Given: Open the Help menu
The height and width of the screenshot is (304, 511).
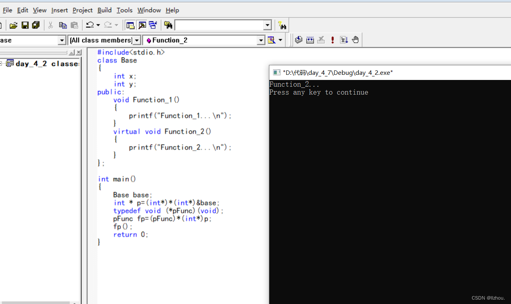Looking at the screenshot, I should [x=172, y=10].
